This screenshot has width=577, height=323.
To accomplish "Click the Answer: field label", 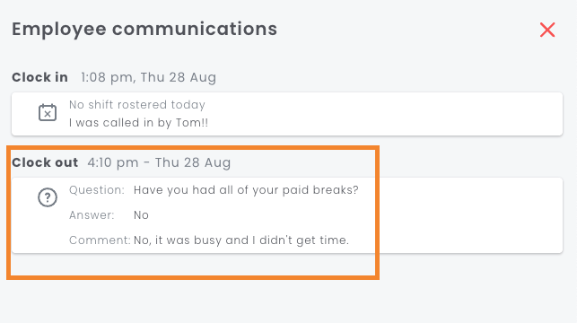I will tap(92, 215).
